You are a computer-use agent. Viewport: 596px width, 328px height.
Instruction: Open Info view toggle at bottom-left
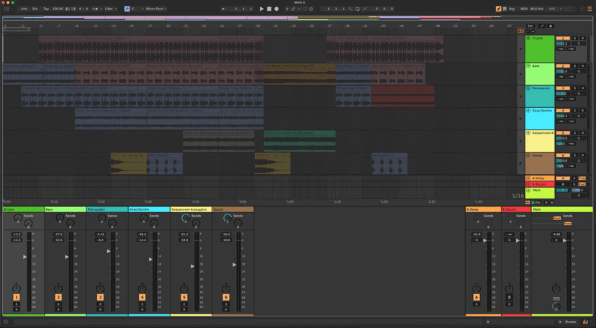point(6,322)
